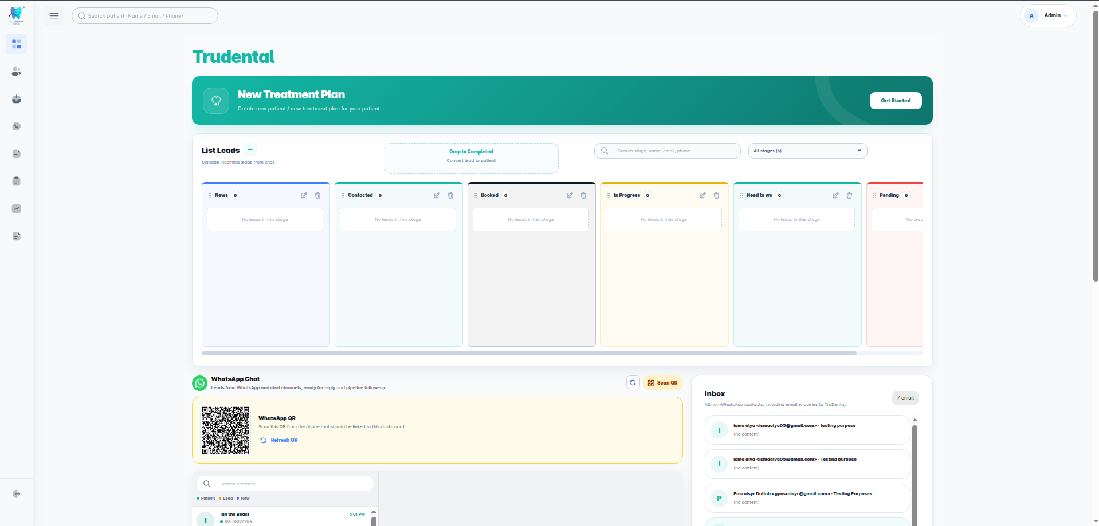This screenshot has width=1099, height=526.
Task: Open first isma alya testing purpose email
Action: pos(807,430)
